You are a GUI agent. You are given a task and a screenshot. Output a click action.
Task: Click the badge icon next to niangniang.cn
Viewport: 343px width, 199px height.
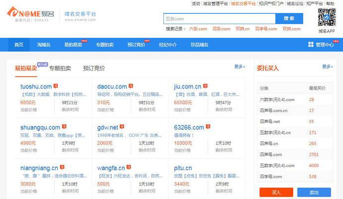pyautogui.click(x=62, y=168)
